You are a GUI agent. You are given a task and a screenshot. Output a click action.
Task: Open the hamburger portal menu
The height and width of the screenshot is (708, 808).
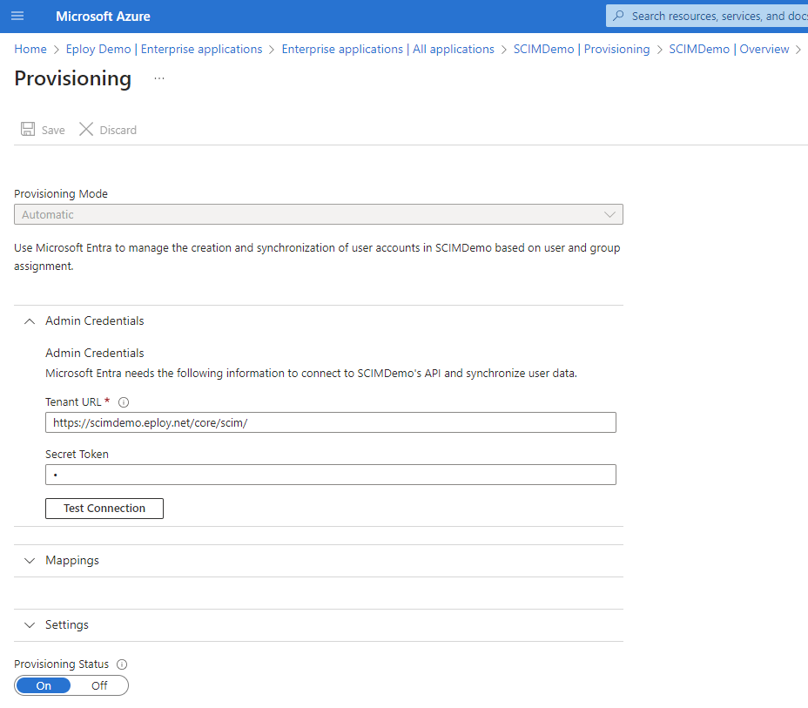17,16
